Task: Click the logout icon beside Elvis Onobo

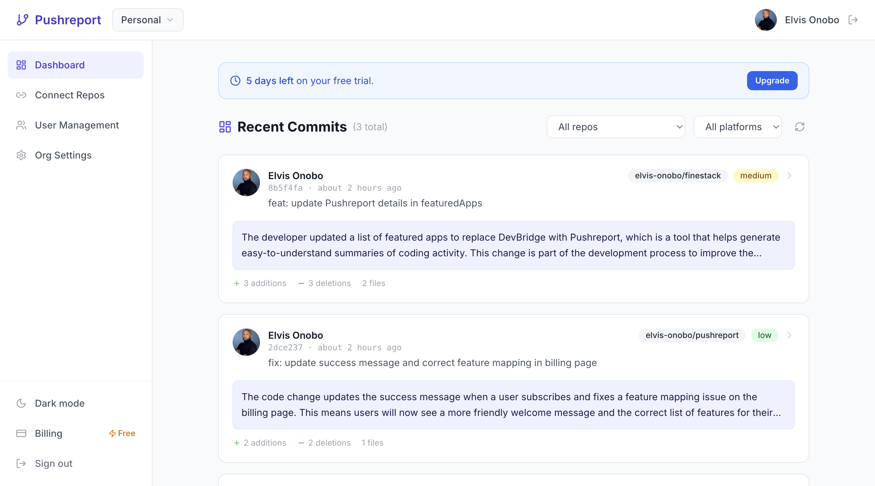Action: click(853, 20)
